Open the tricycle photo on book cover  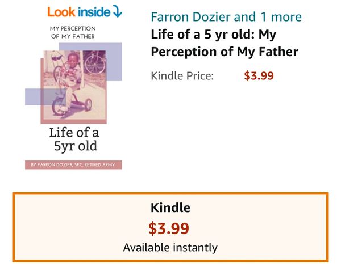pos(73,85)
